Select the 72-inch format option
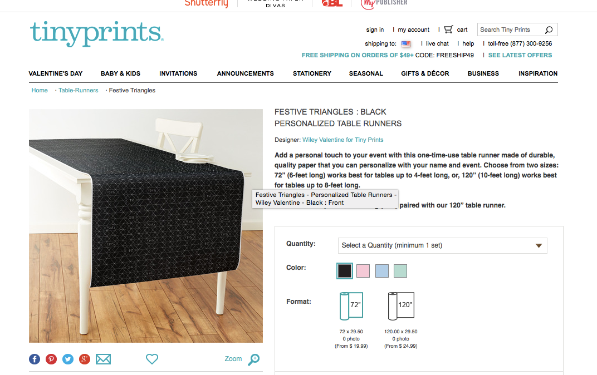This screenshot has width=597, height=375. (x=351, y=306)
